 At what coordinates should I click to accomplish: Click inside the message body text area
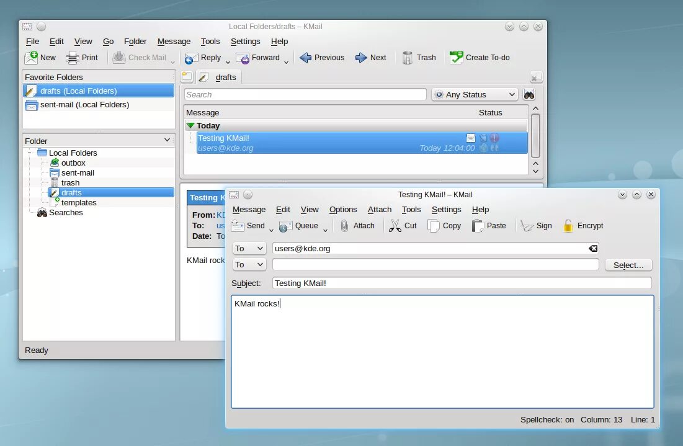click(x=442, y=352)
